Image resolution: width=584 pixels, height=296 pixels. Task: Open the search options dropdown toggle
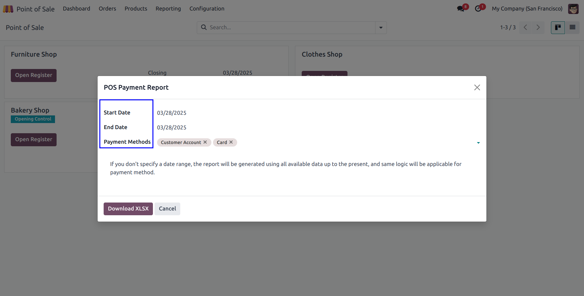point(381,28)
